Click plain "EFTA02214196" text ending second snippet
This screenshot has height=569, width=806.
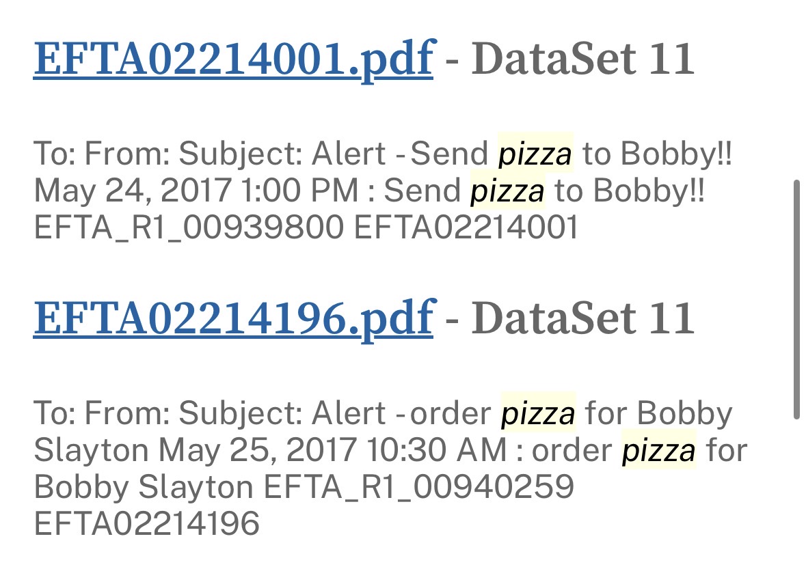(x=147, y=524)
